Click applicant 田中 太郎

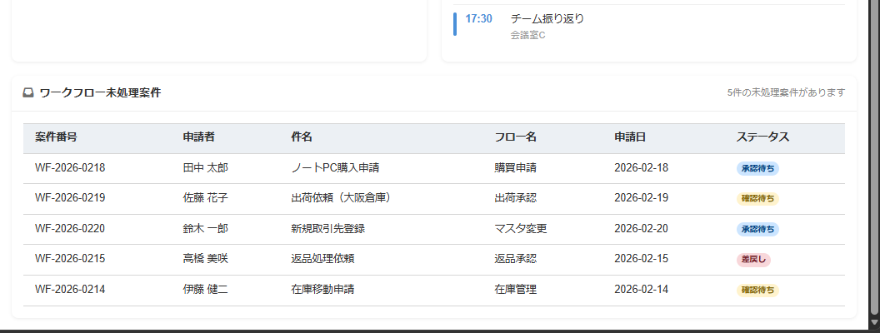point(205,168)
